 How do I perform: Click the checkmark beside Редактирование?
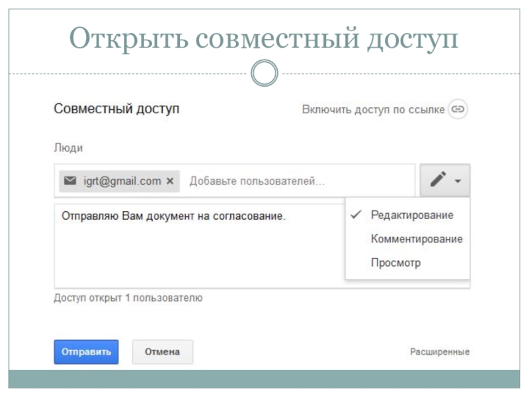point(356,215)
